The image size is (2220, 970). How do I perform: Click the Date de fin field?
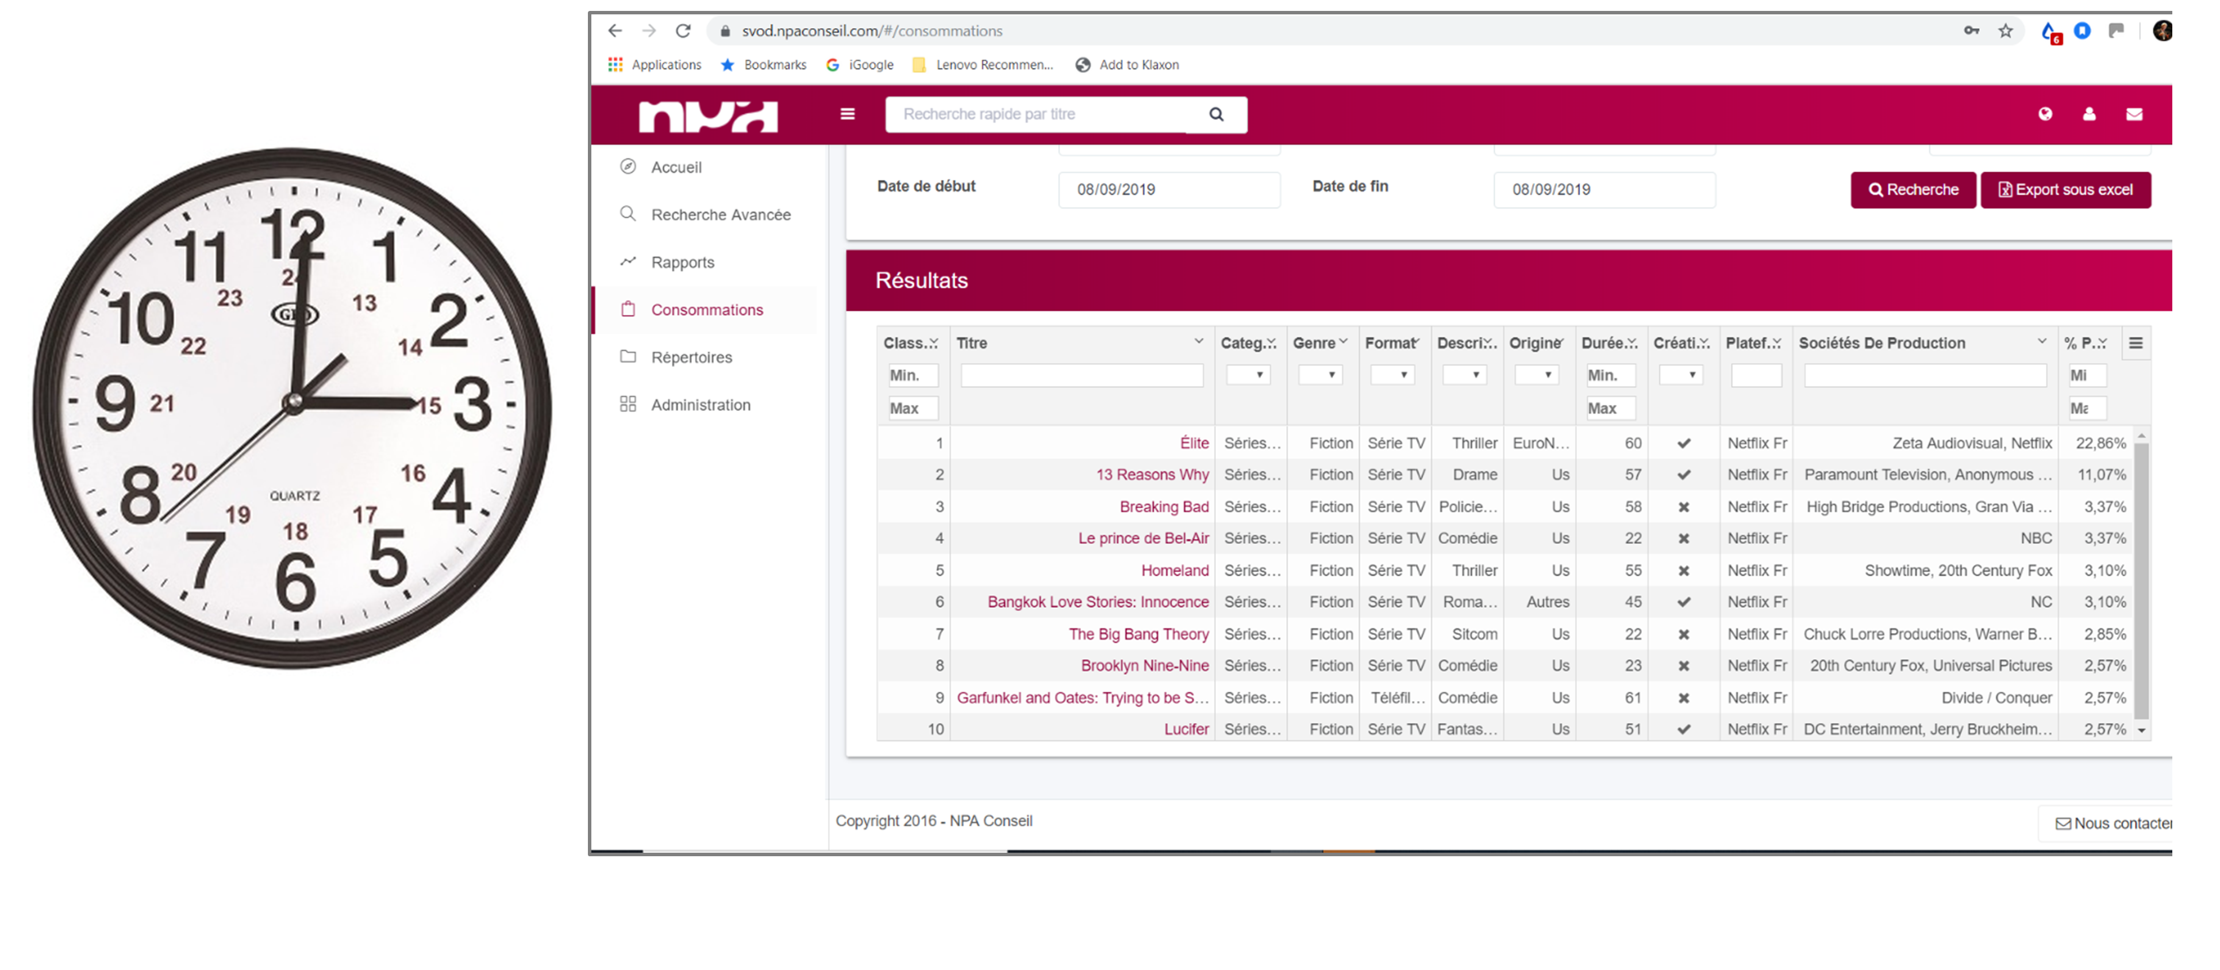click(x=1605, y=190)
